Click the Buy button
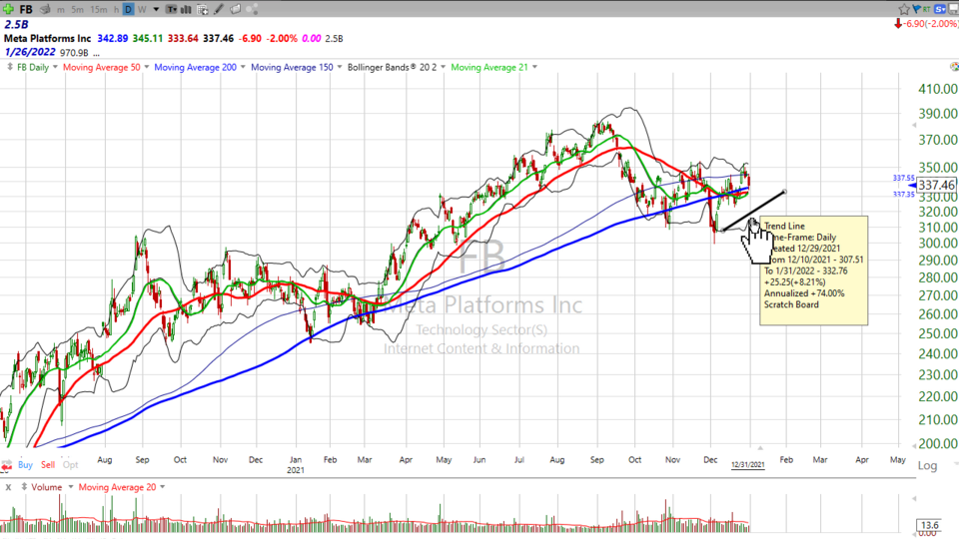Image resolution: width=959 pixels, height=539 pixels. 25,465
